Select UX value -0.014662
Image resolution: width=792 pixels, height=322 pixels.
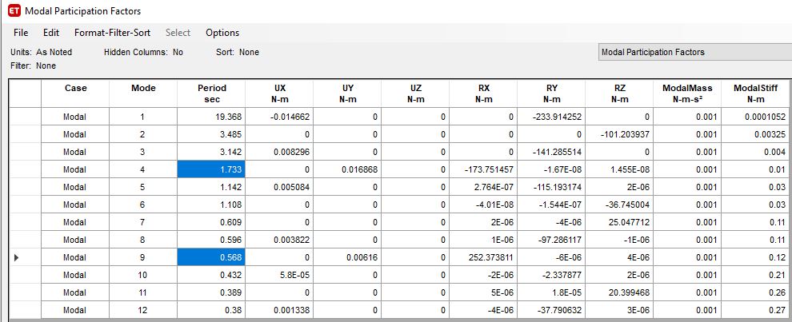[279, 117]
